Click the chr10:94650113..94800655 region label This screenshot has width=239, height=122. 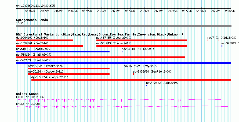pyautogui.click(x=35, y=6)
